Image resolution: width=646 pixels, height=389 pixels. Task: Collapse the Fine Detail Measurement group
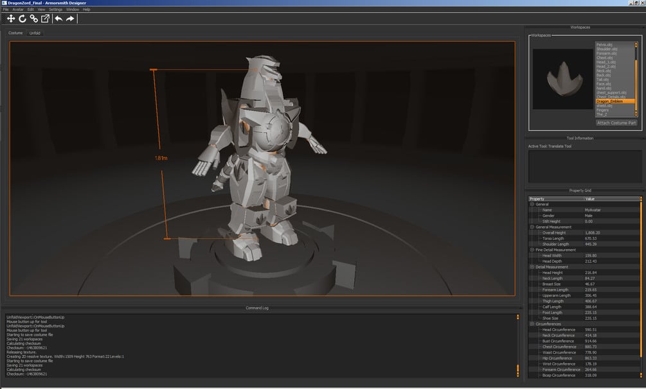pyautogui.click(x=532, y=250)
